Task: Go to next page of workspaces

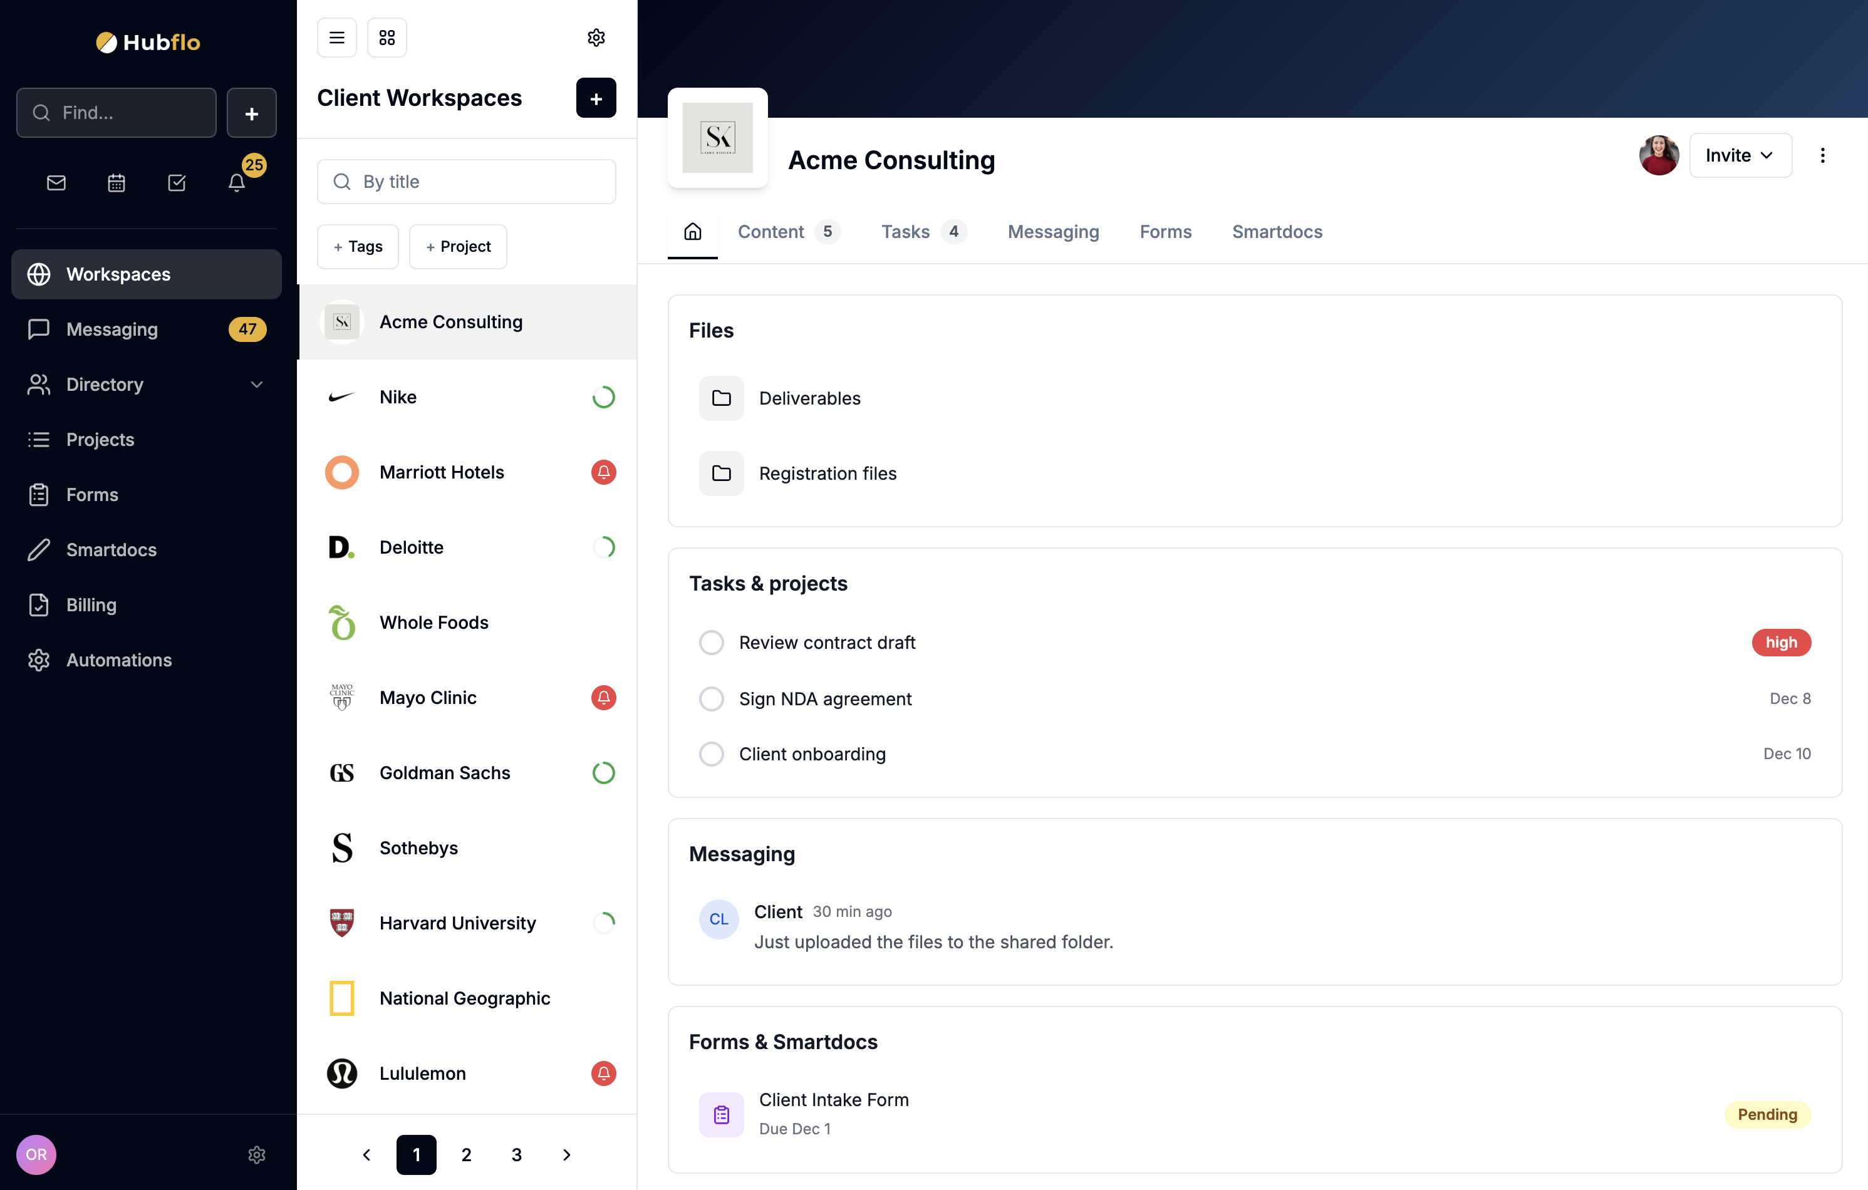Action: pos(566,1154)
